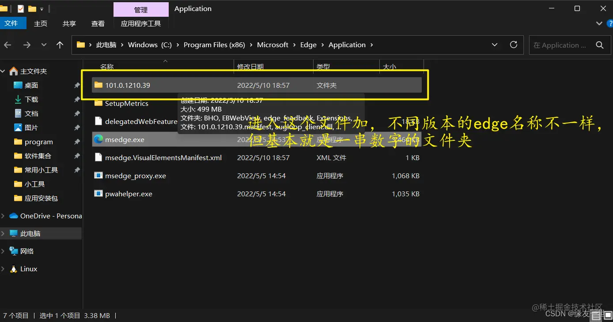Viewport: 613px width, 322px height.
Task: Click Program Files (x86) breadcrumb
Action: pos(214,45)
